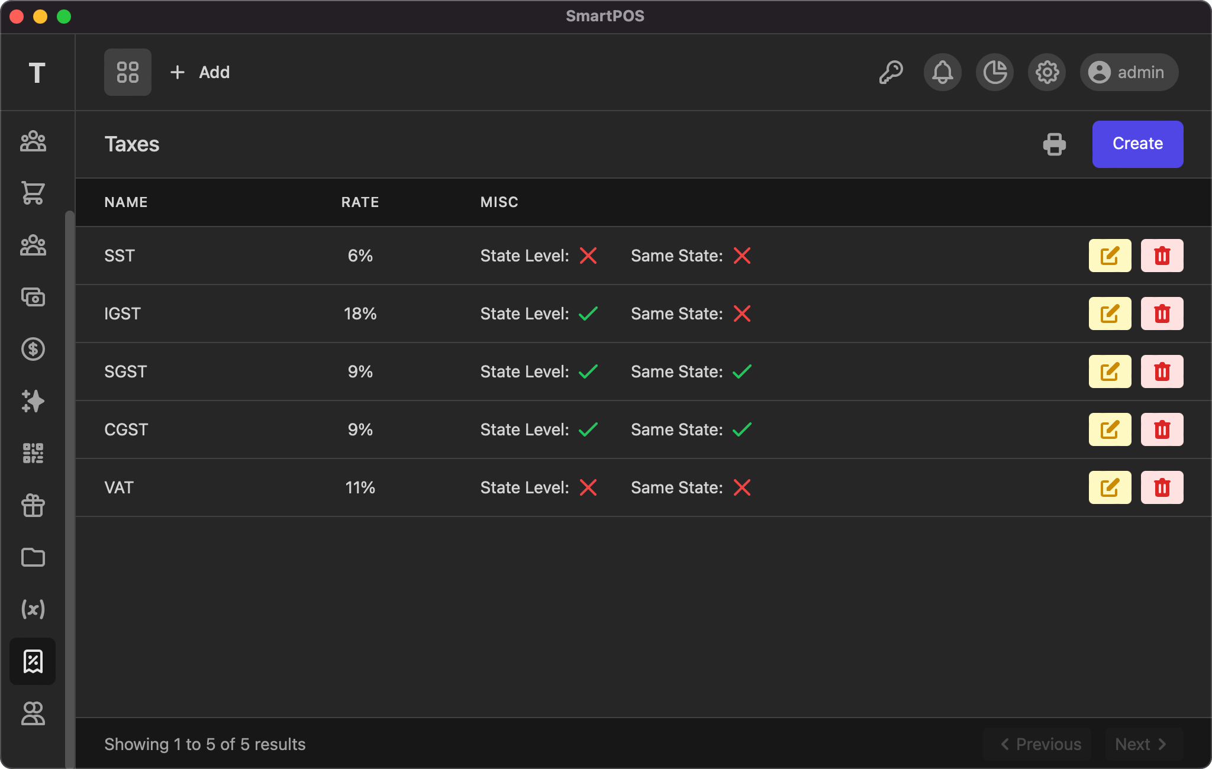Image resolution: width=1212 pixels, height=769 pixels.
Task: Click the Add button in toolbar
Action: pos(200,72)
